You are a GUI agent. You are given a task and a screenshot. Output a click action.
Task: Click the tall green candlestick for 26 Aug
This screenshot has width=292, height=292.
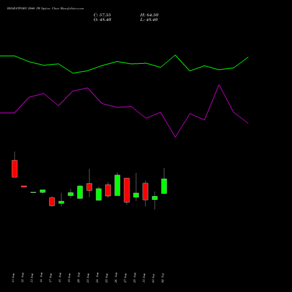(x=117, y=185)
